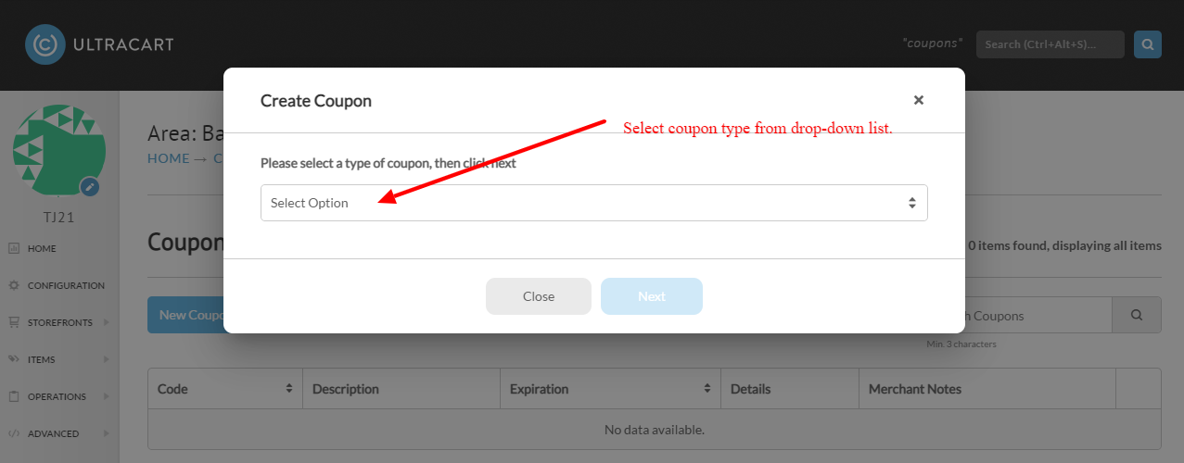Open the Operations menu item
Viewport: 1184px width, 463px height.
57,396
